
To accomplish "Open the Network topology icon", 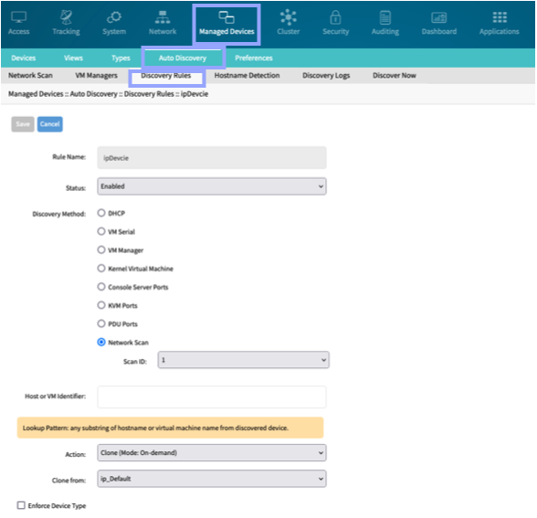I will coord(163,17).
